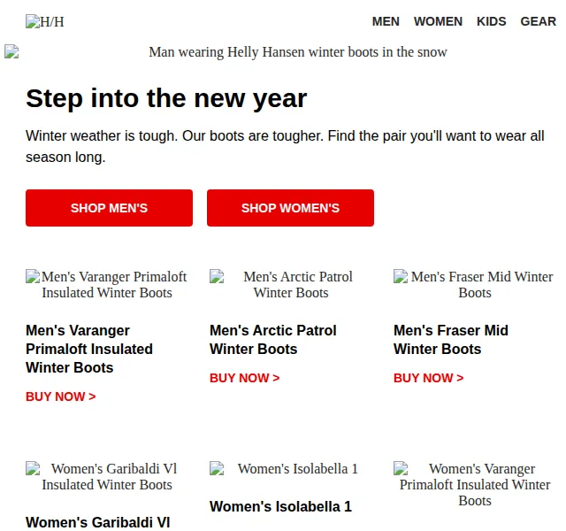Click the snow boots hero banner image

tap(283, 52)
